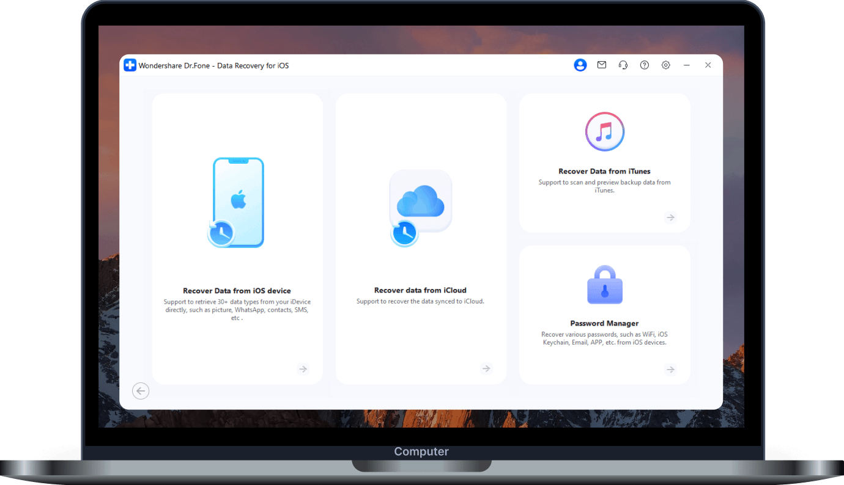Click arrow on Password Manager card
Image resolution: width=844 pixels, height=485 pixels.
[x=671, y=370]
